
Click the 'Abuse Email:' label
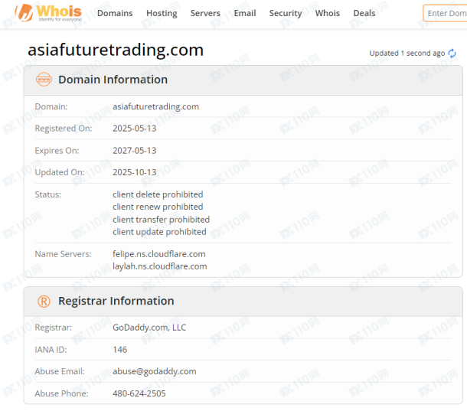[x=60, y=371]
